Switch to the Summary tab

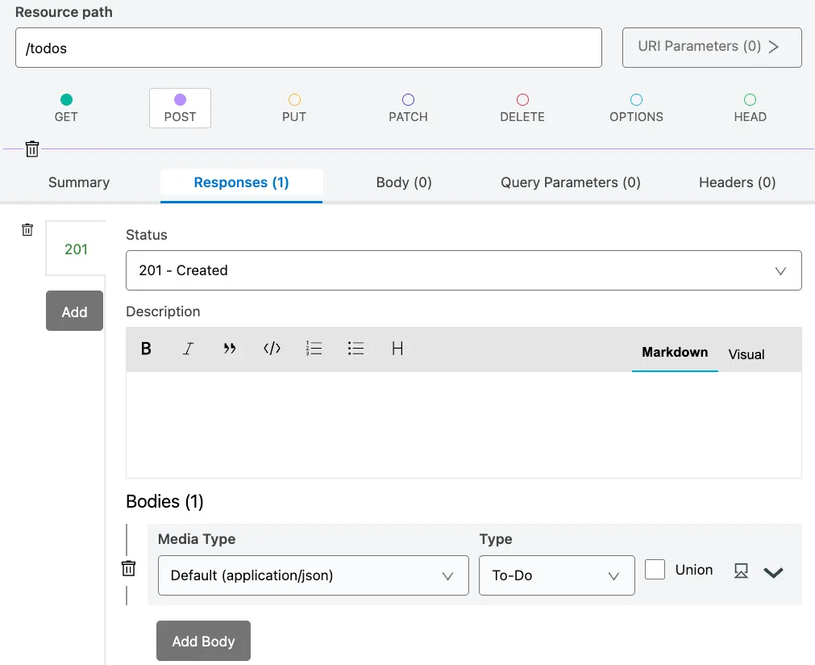[x=79, y=182]
